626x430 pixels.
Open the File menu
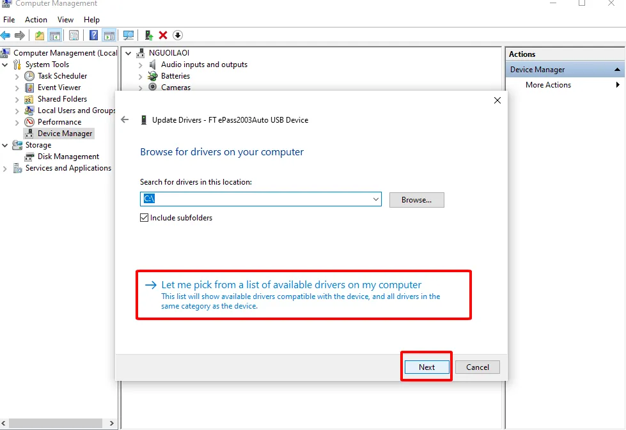coord(9,20)
